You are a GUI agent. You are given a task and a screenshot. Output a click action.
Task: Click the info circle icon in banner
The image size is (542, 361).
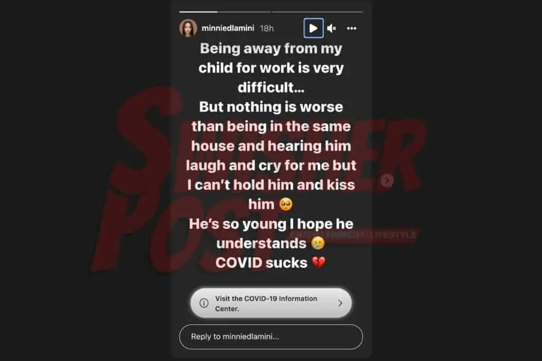click(204, 303)
